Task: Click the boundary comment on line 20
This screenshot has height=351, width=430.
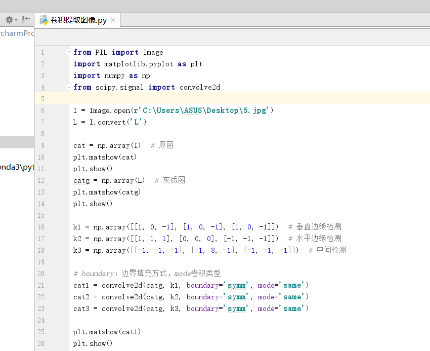Action: click(147, 274)
